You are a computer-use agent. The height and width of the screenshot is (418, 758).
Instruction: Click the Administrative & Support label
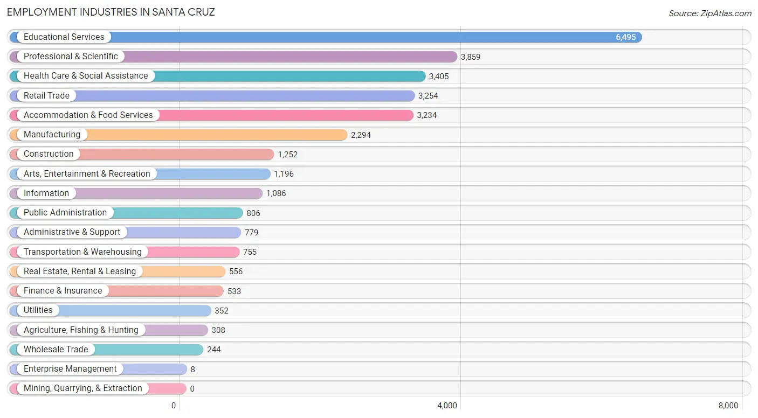coord(72,232)
